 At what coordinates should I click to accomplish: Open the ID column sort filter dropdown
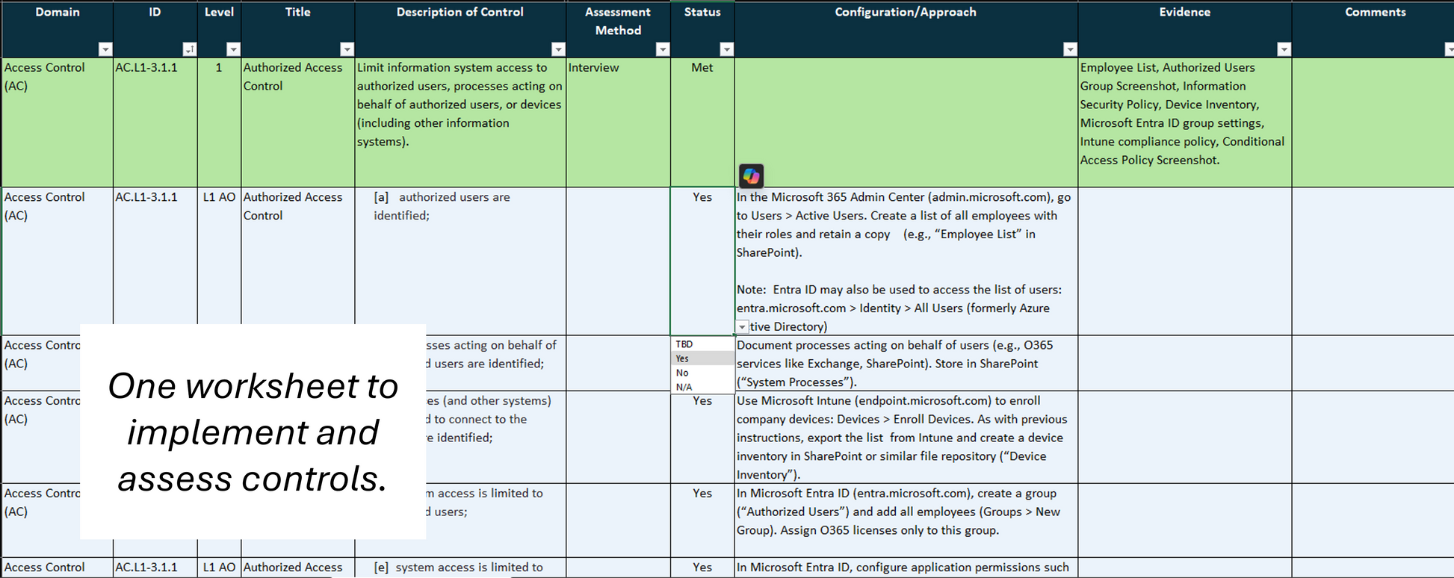point(190,49)
